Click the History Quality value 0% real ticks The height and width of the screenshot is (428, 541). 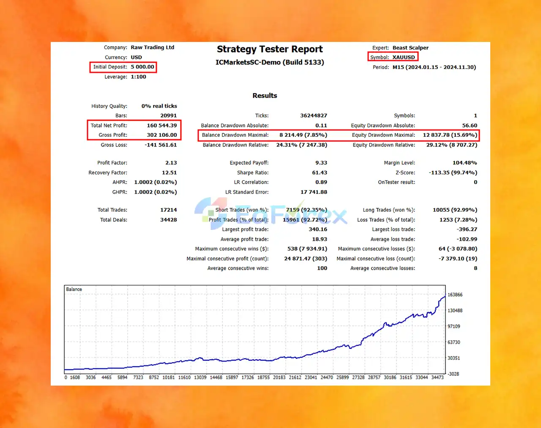pos(159,106)
